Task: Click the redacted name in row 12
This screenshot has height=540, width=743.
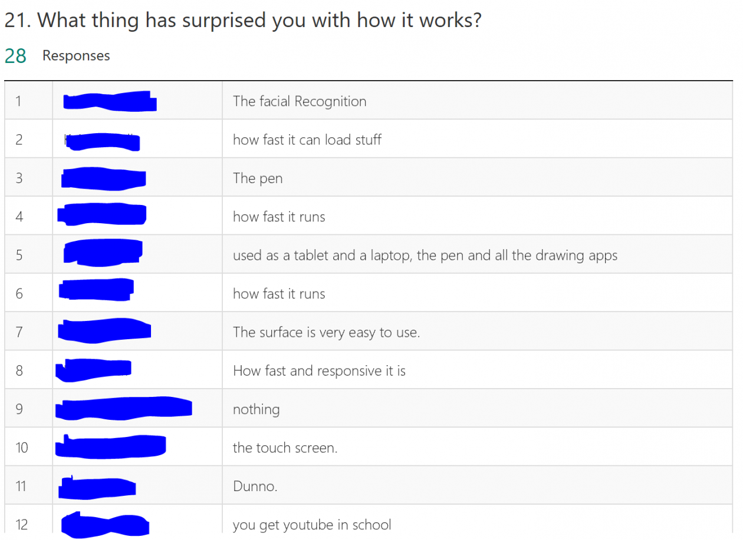Action: click(x=105, y=525)
